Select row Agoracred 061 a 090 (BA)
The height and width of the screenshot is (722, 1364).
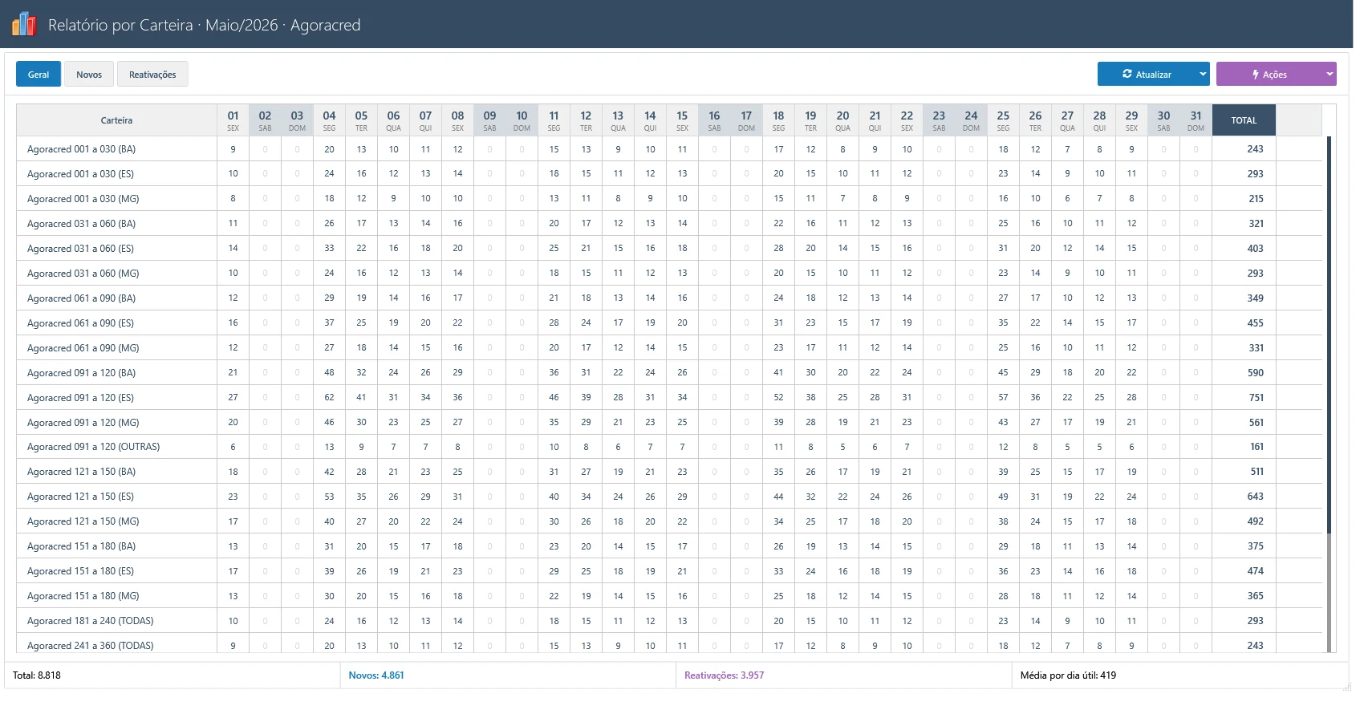coord(669,298)
